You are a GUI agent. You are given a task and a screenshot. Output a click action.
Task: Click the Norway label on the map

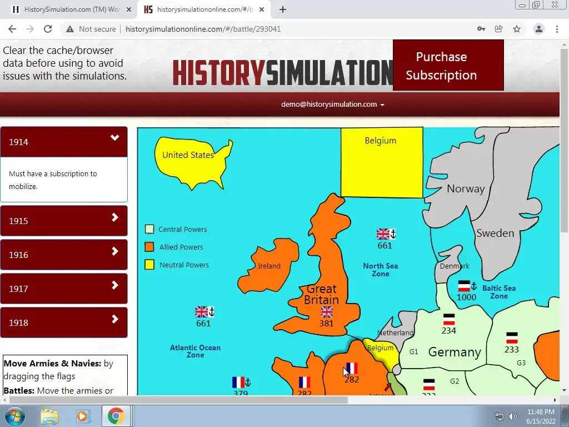coord(466,189)
